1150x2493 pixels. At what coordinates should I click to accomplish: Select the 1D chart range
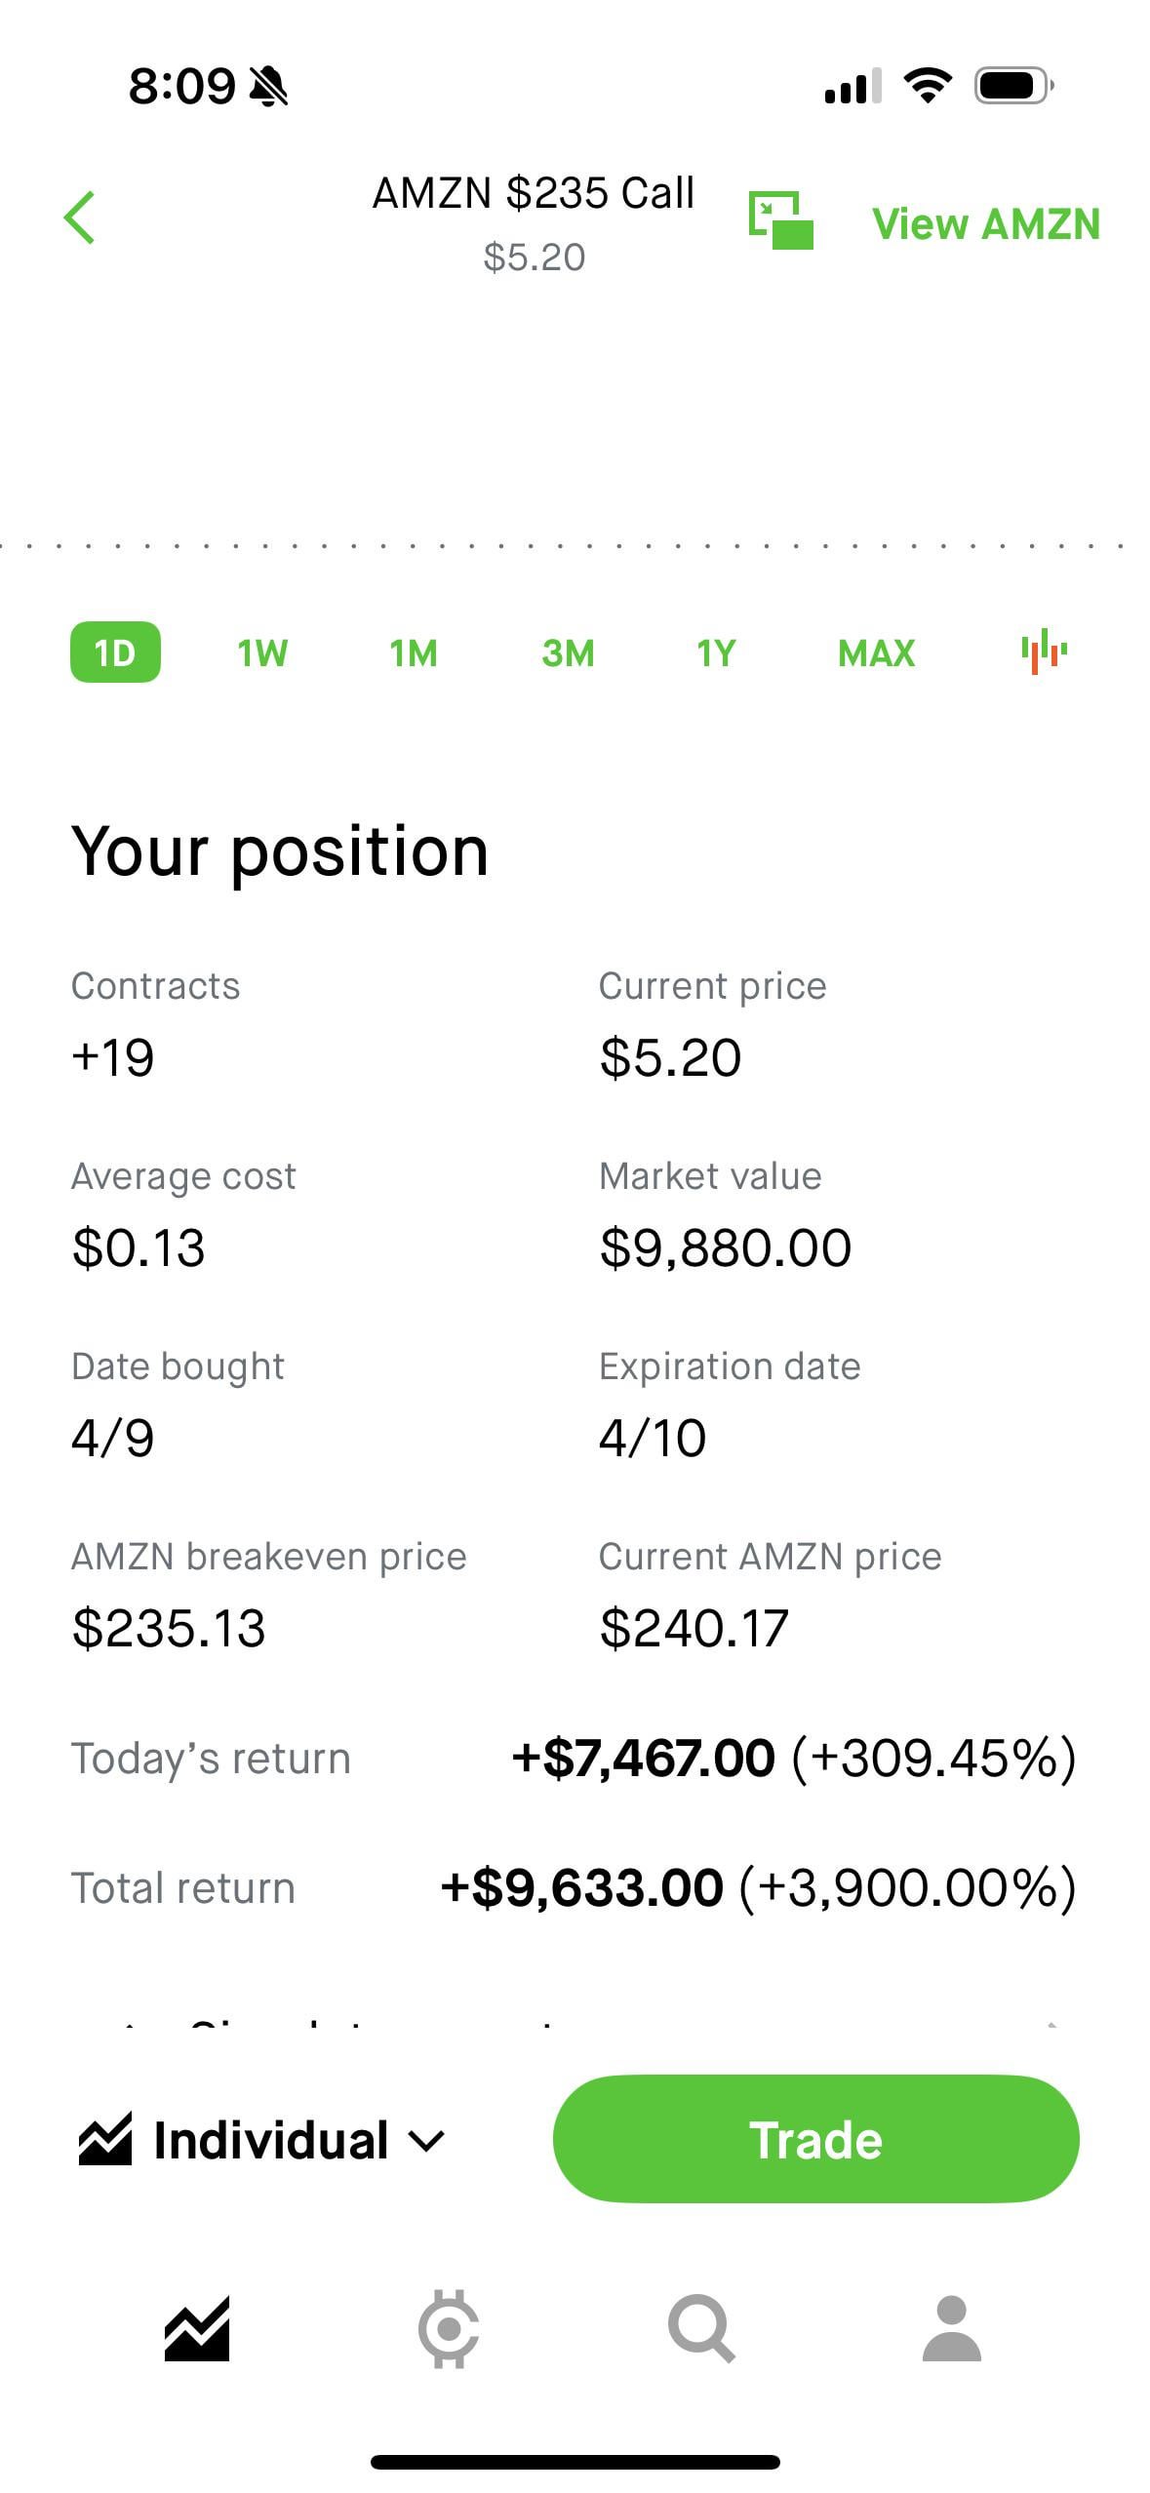(115, 653)
